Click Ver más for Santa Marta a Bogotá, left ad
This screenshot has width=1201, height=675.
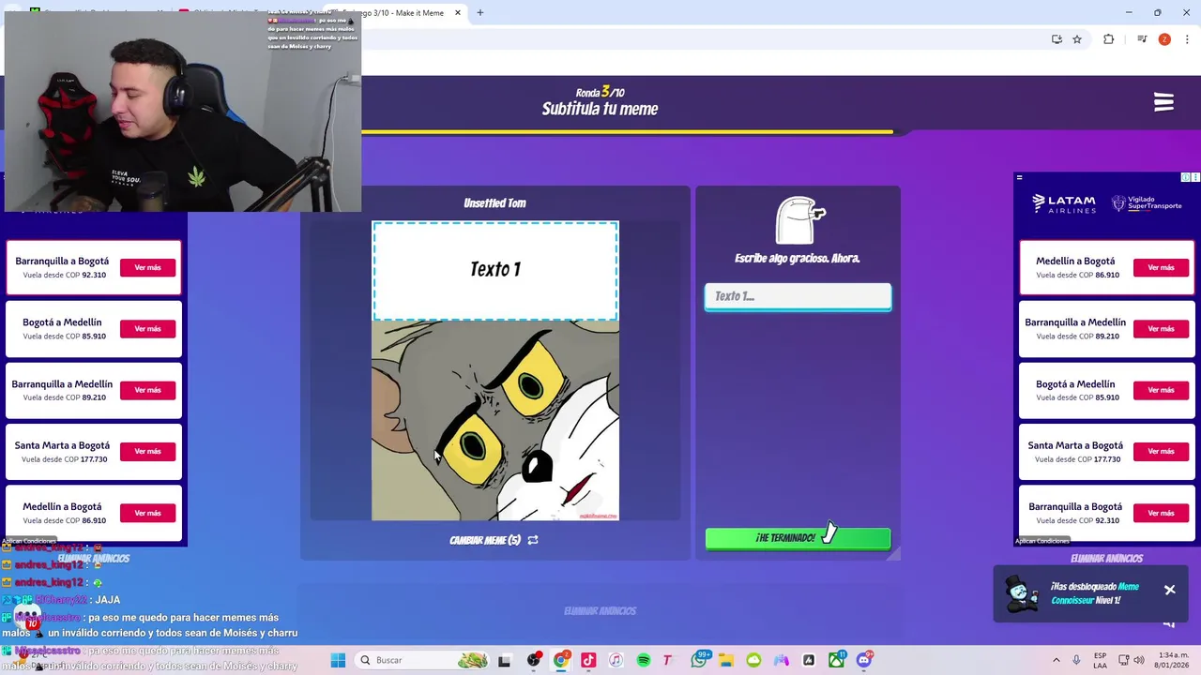(x=147, y=452)
